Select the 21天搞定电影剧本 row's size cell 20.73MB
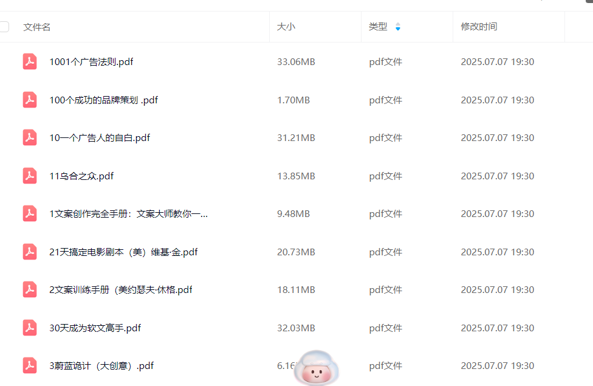 point(296,252)
